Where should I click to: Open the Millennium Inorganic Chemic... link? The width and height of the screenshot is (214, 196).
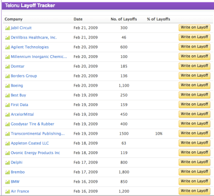[39, 57]
